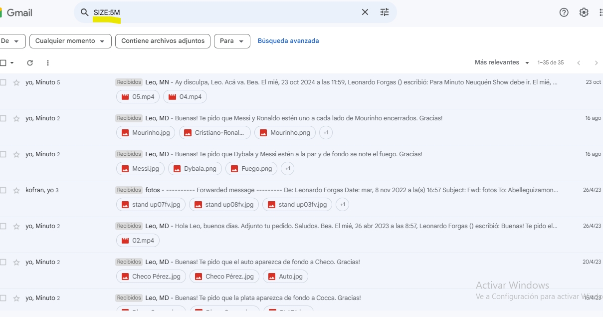
Task: Star the 'fotos' email from kofran
Action: tap(16, 190)
